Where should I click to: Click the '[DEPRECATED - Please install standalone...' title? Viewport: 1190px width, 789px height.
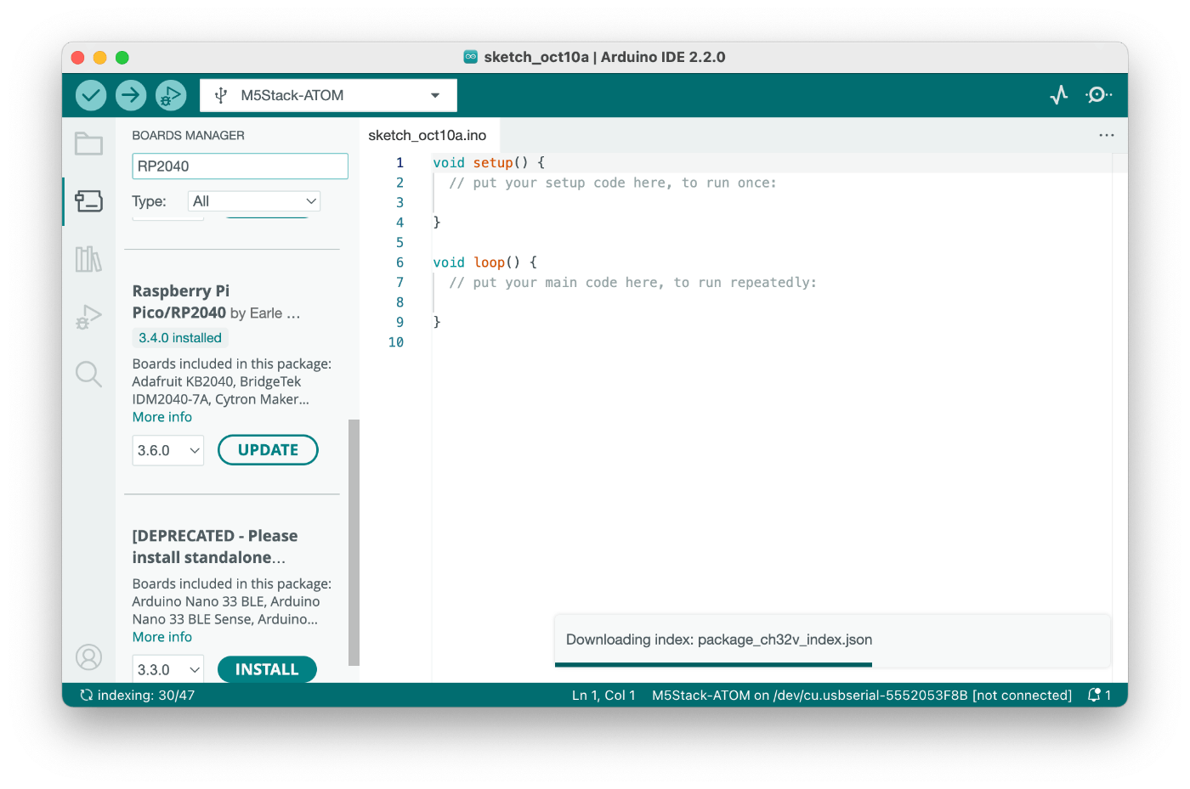tap(215, 547)
